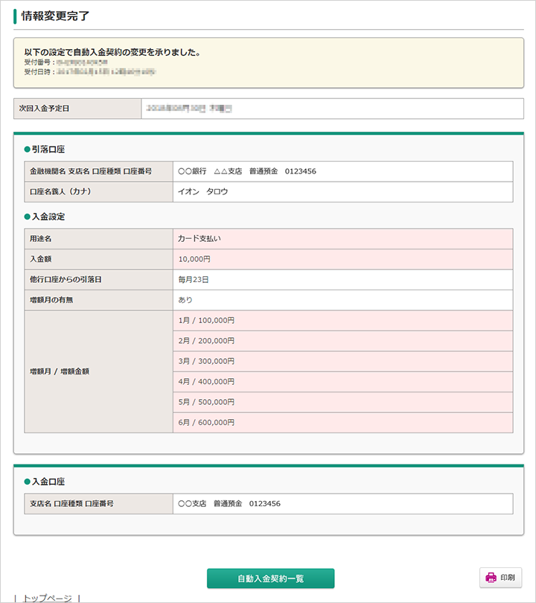Click the green bullet beside 入金口座
The height and width of the screenshot is (603, 536).
(x=27, y=482)
